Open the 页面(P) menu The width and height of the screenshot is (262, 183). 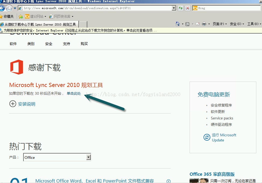[220, 24]
